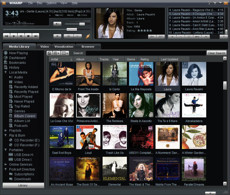Open Bookmarks in the sidebar
The width and height of the screenshot is (230, 195).
[x=18, y=63]
